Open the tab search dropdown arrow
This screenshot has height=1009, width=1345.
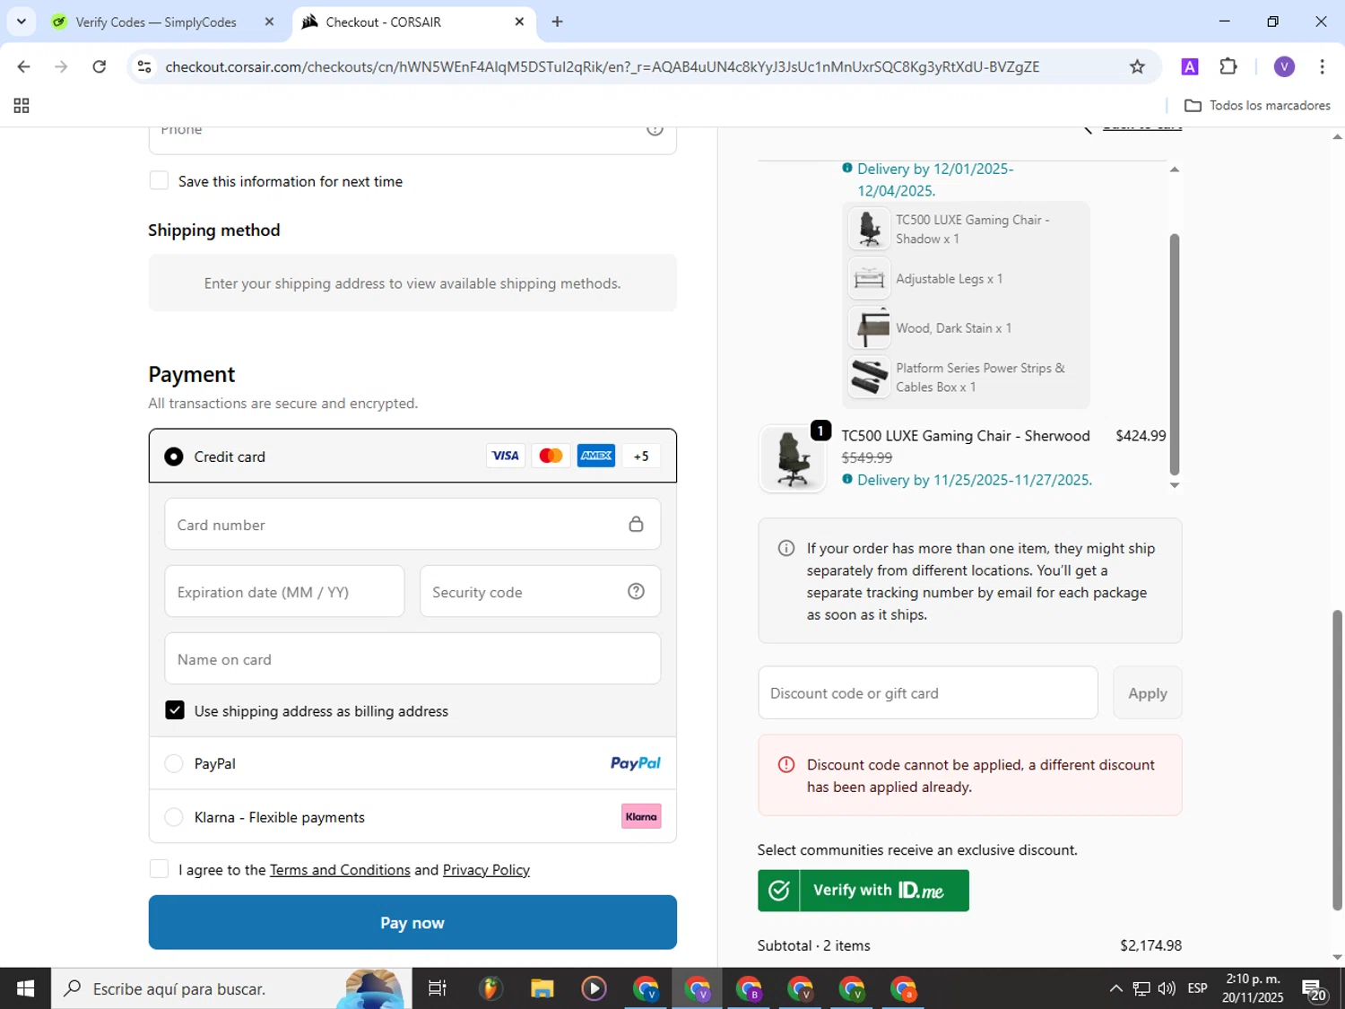pos(21,22)
